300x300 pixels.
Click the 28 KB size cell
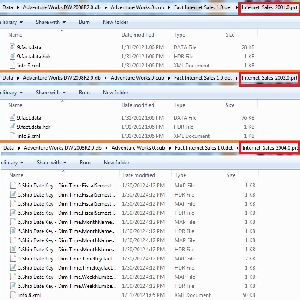coord(248,47)
